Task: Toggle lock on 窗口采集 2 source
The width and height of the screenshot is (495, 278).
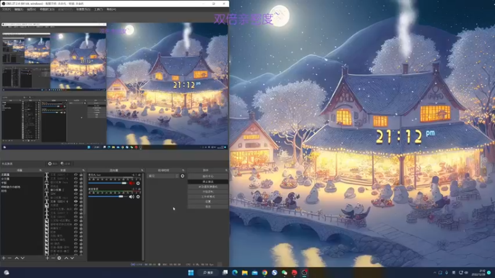Action: 81,190
